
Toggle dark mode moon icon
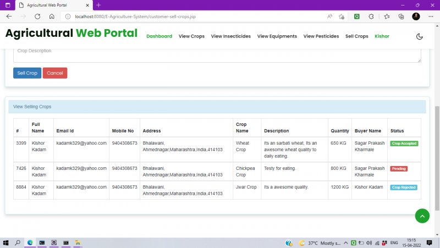pos(419,36)
